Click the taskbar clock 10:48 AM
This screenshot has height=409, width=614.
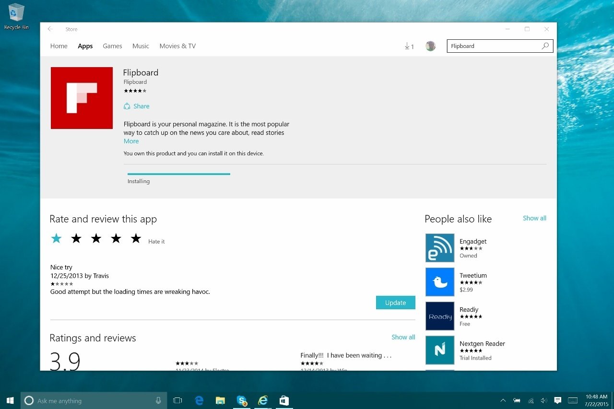click(596, 397)
